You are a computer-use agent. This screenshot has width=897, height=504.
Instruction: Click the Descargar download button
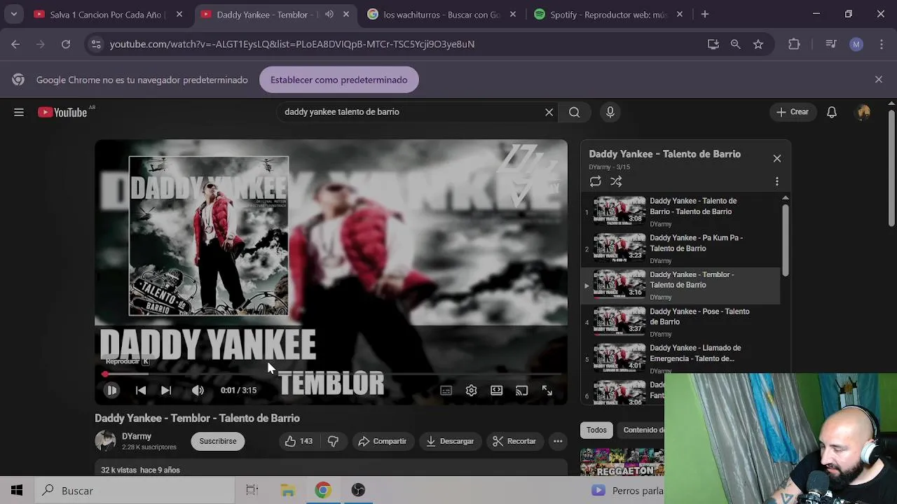tap(450, 441)
